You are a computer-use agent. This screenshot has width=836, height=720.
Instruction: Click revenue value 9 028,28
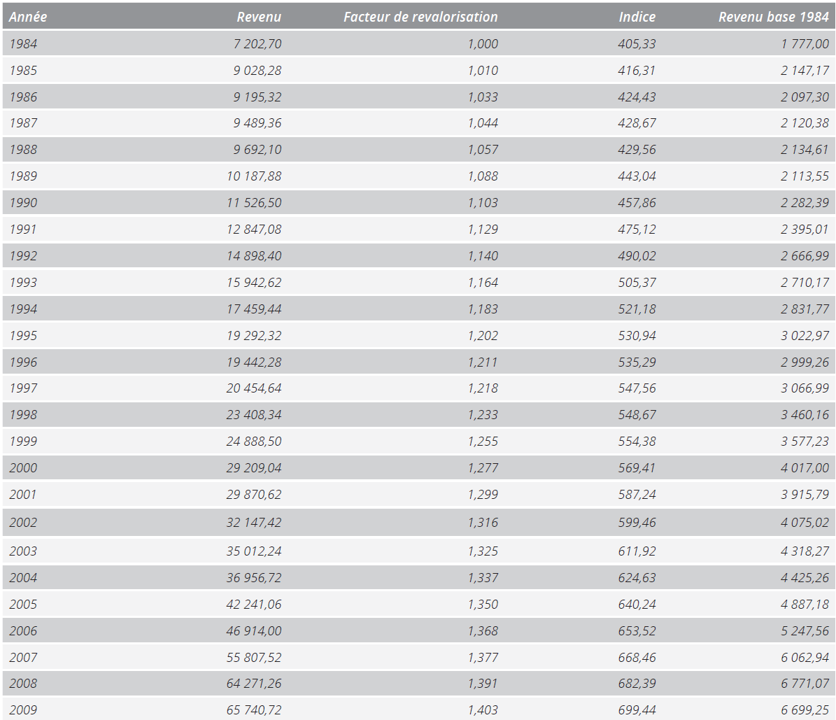(257, 71)
